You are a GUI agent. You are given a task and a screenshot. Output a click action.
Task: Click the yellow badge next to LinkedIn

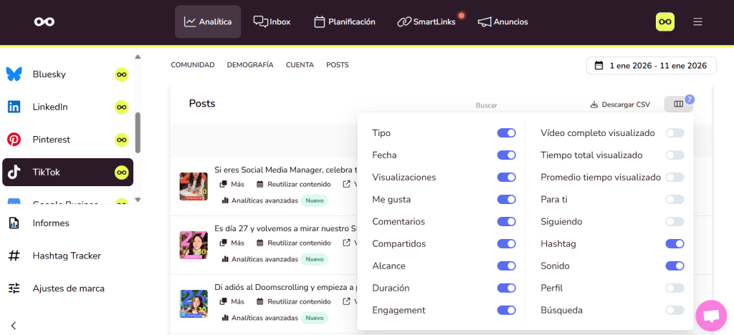122,107
